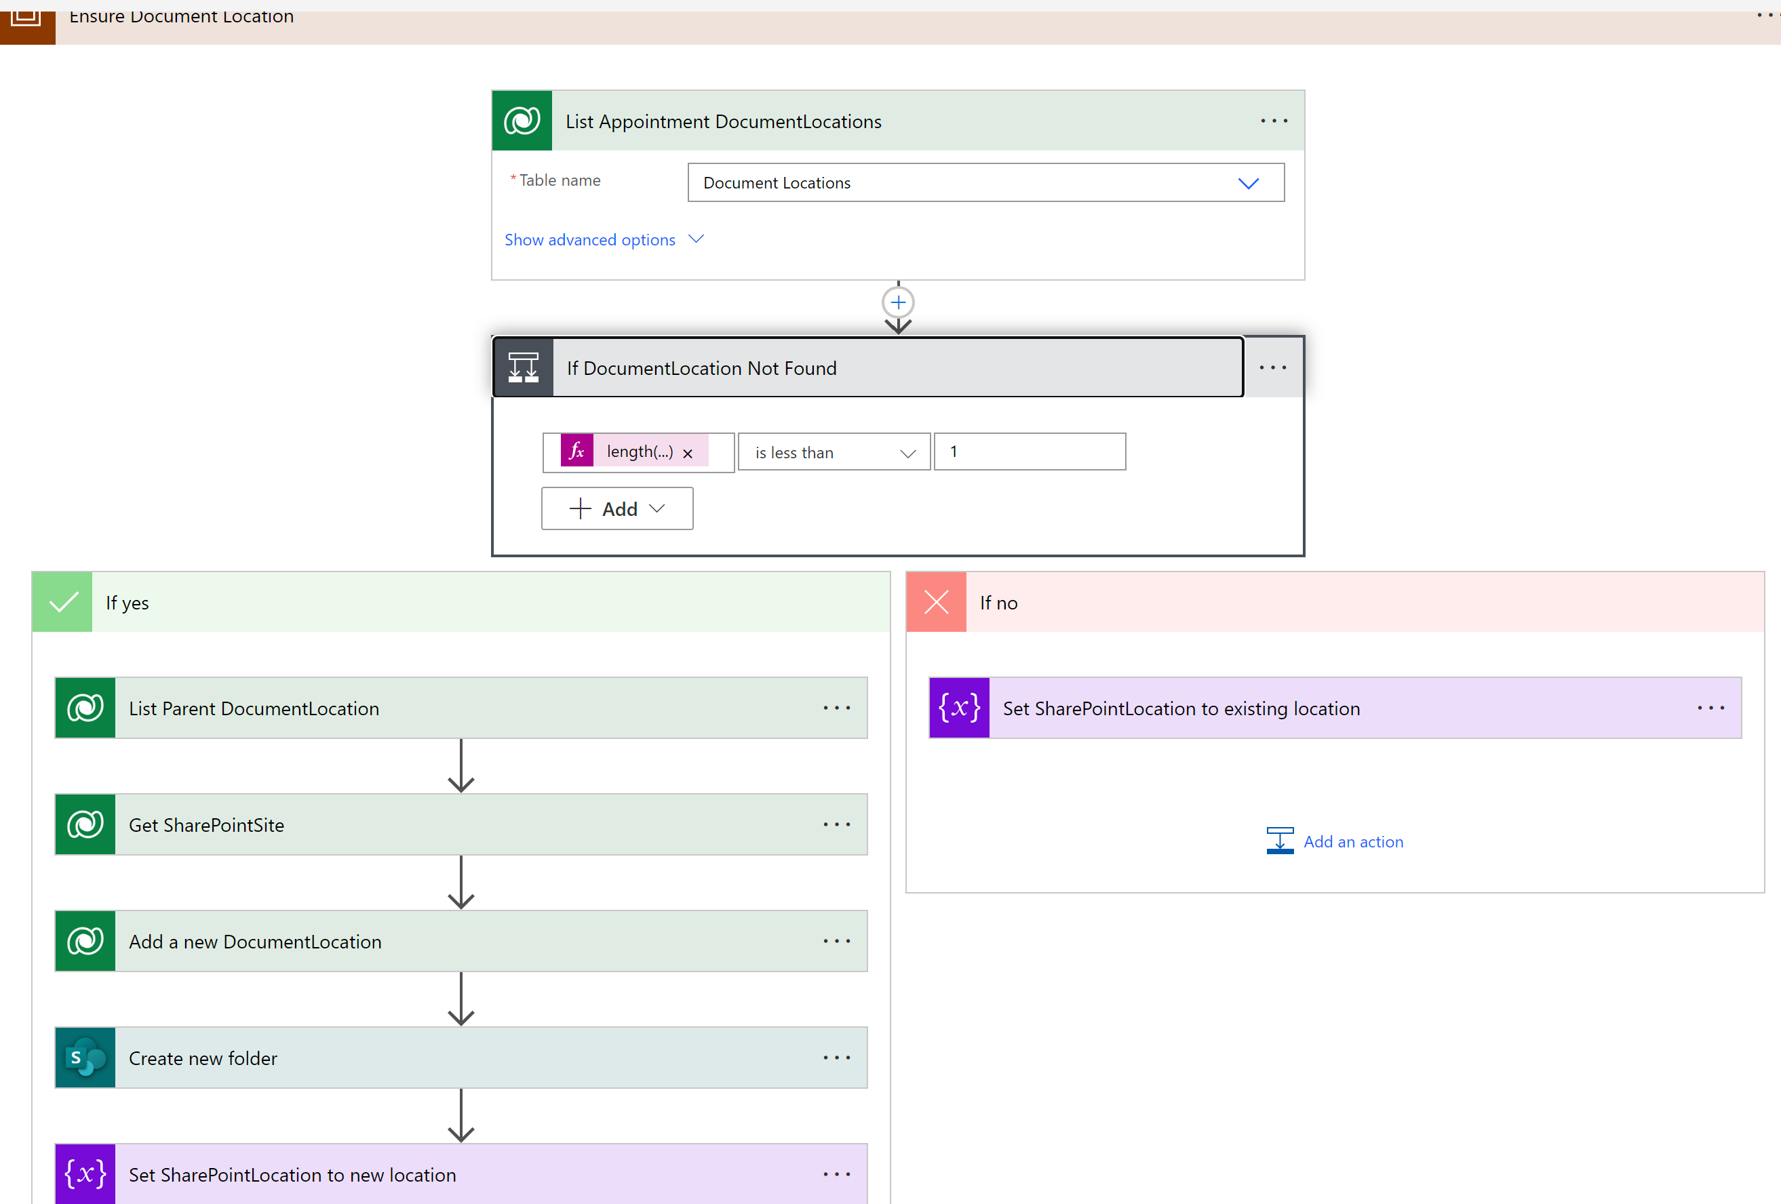Click the condition icon on If DocumentLocation Not Found
1781x1204 pixels.
pos(524,367)
